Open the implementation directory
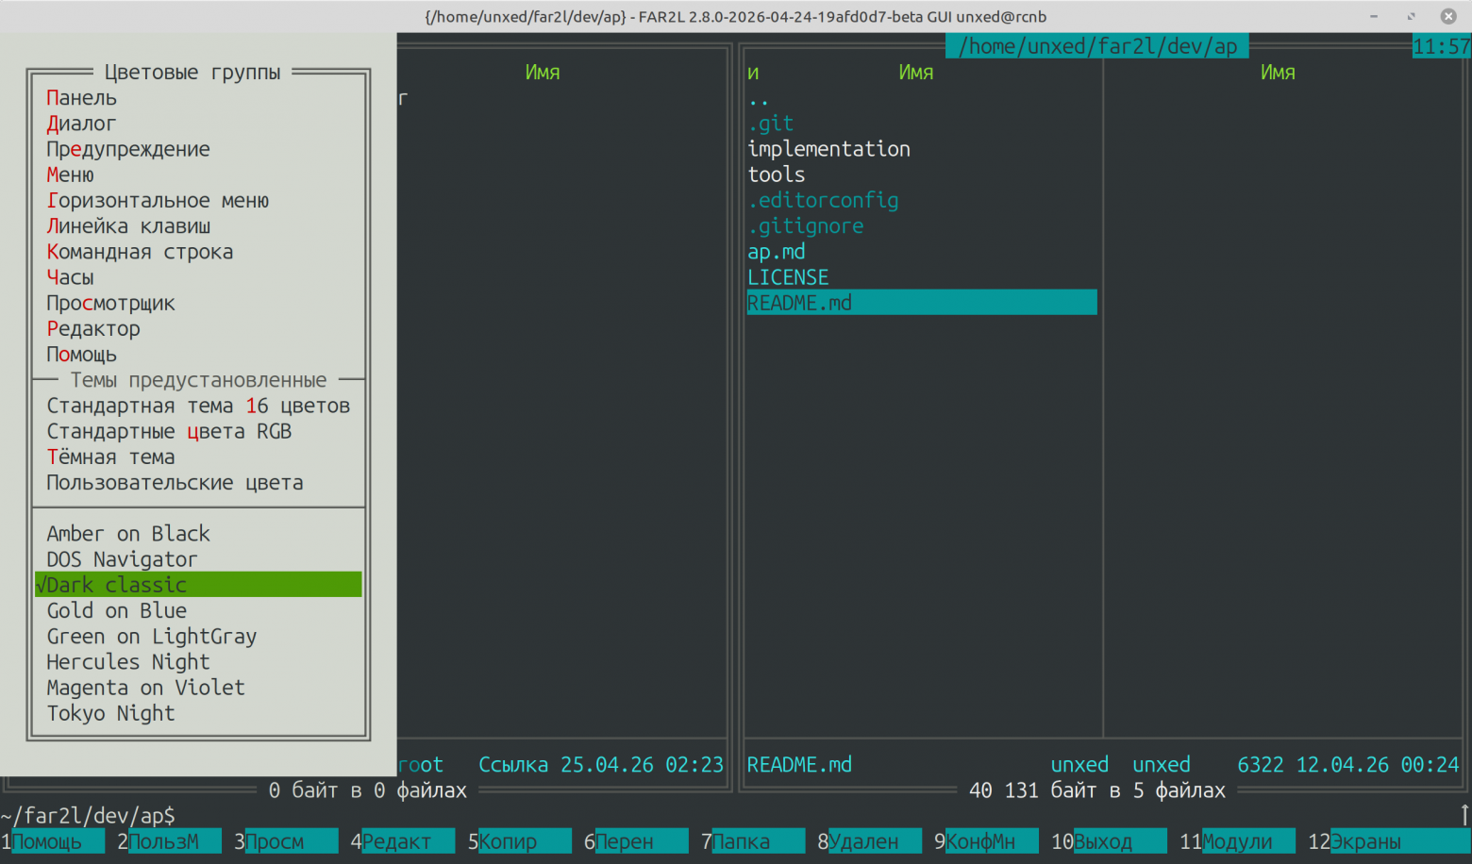The height and width of the screenshot is (864, 1472). pyautogui.click(x=828, y=148)
